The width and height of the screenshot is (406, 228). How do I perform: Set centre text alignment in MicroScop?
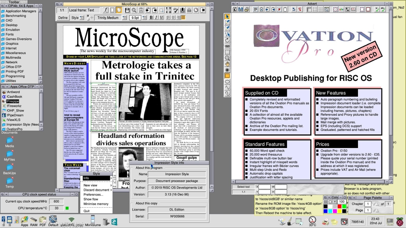[173, 17]
